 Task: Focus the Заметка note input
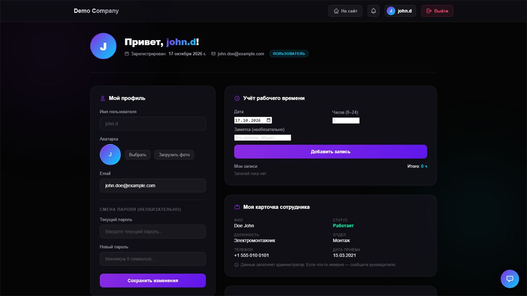(263, 138)
